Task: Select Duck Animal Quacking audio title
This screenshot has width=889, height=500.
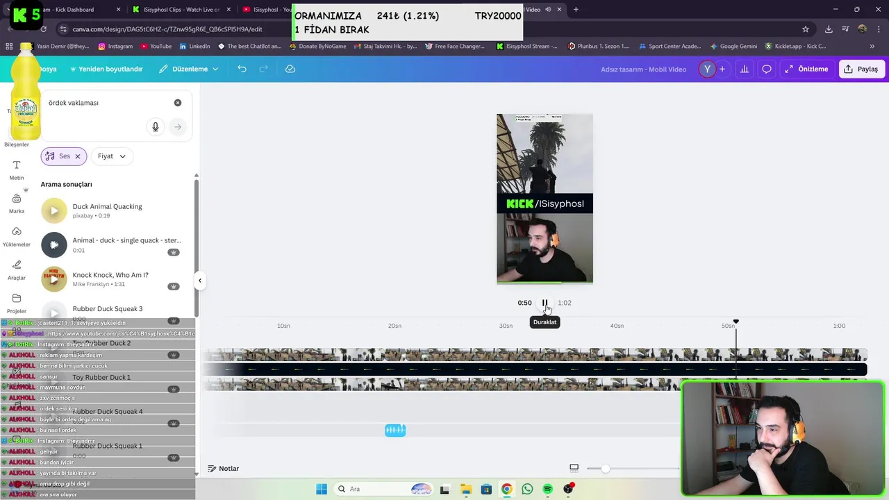Action: click(107, 206)
